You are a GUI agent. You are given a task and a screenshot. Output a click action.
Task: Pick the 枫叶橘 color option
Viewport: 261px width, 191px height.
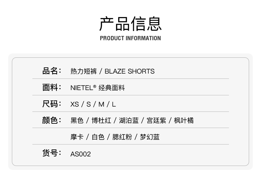click(x=184, y=120)
